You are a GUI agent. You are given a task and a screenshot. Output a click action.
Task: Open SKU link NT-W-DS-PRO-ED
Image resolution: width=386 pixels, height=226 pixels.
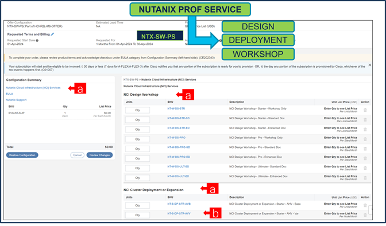click(x=179, y=157)
